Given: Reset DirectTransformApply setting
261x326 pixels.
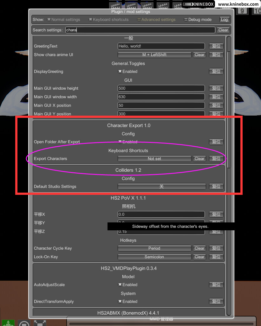Looking at the screenshot, I should 216,302.
